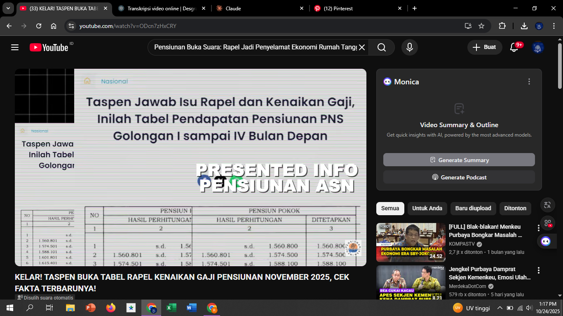Select the Baru diupload filter chip
The height and width of the screenshot is (316, 563).
473,208
